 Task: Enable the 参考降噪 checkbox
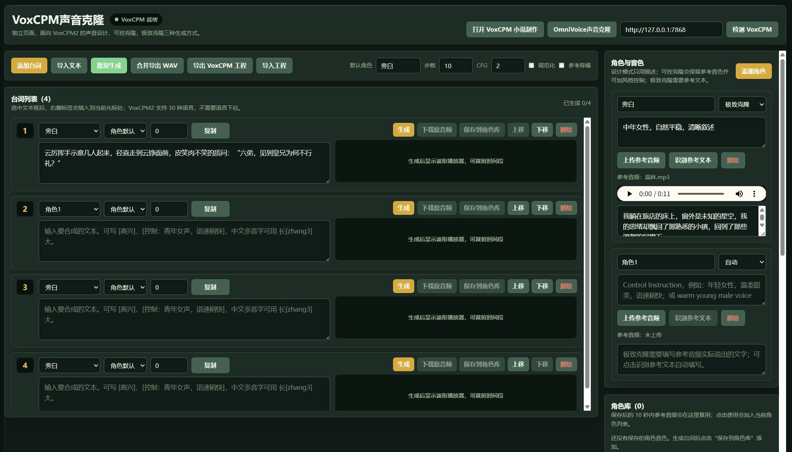point(562,65)
